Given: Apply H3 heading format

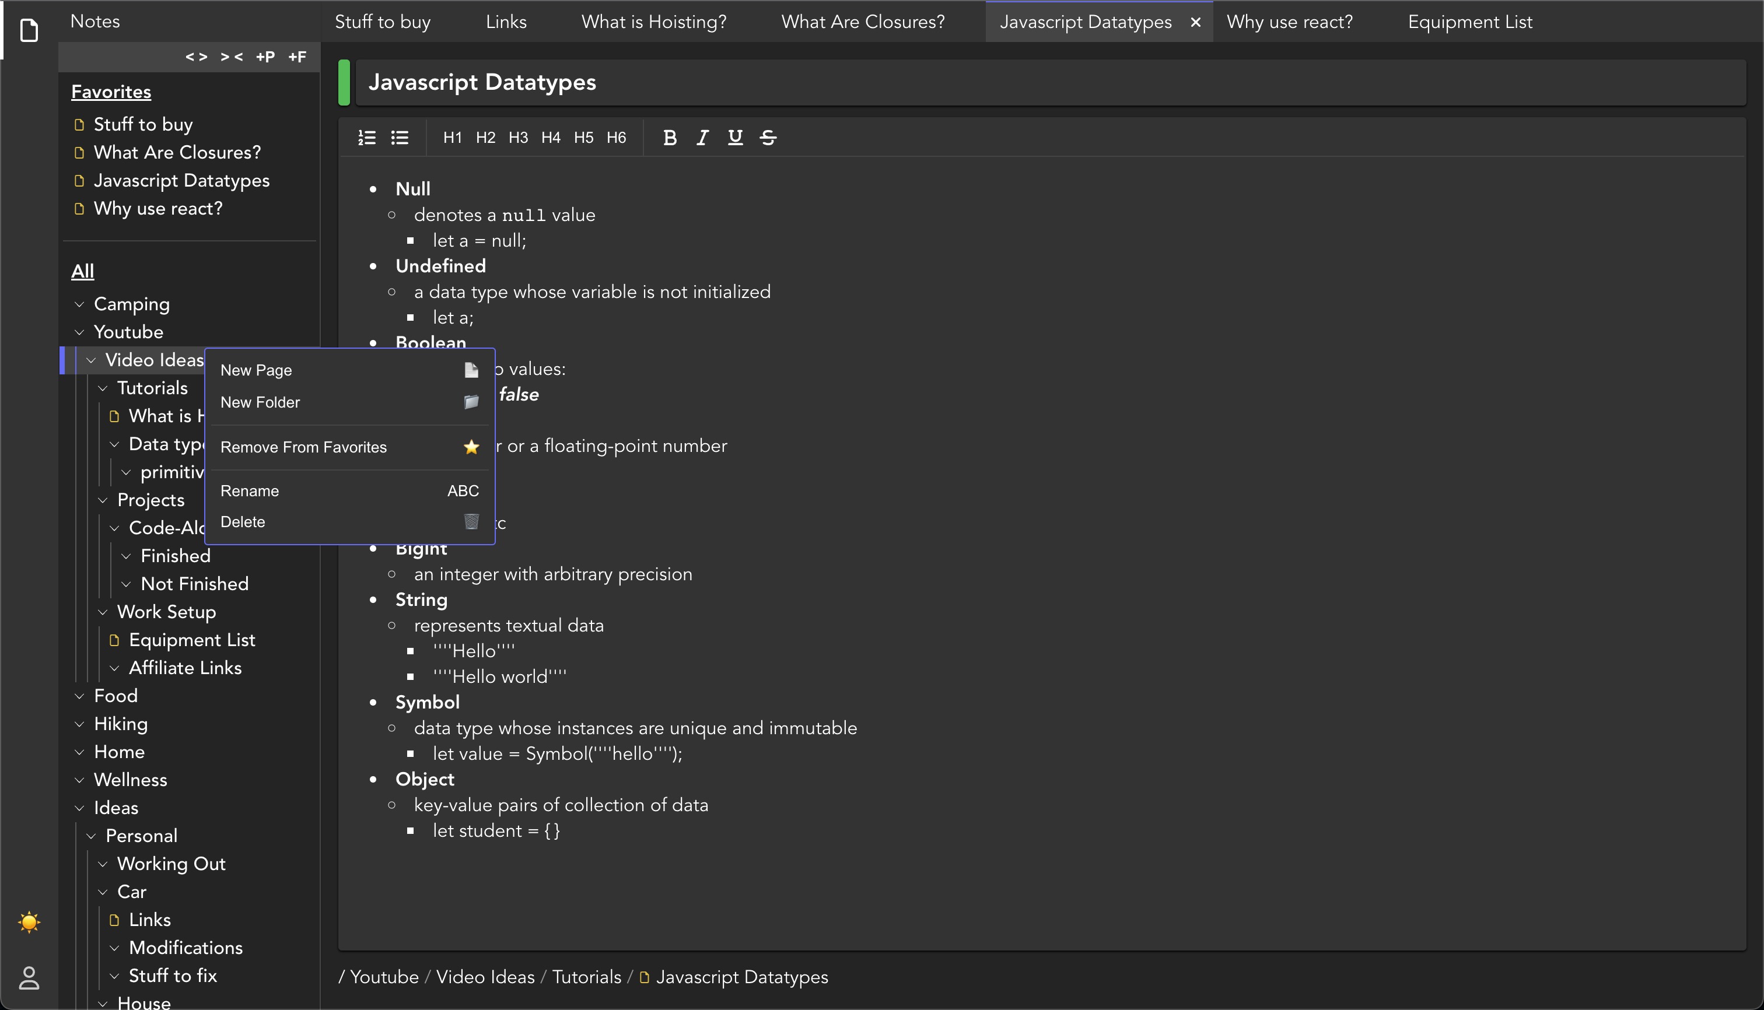Looking at the screenshot, I should (517, 138).
